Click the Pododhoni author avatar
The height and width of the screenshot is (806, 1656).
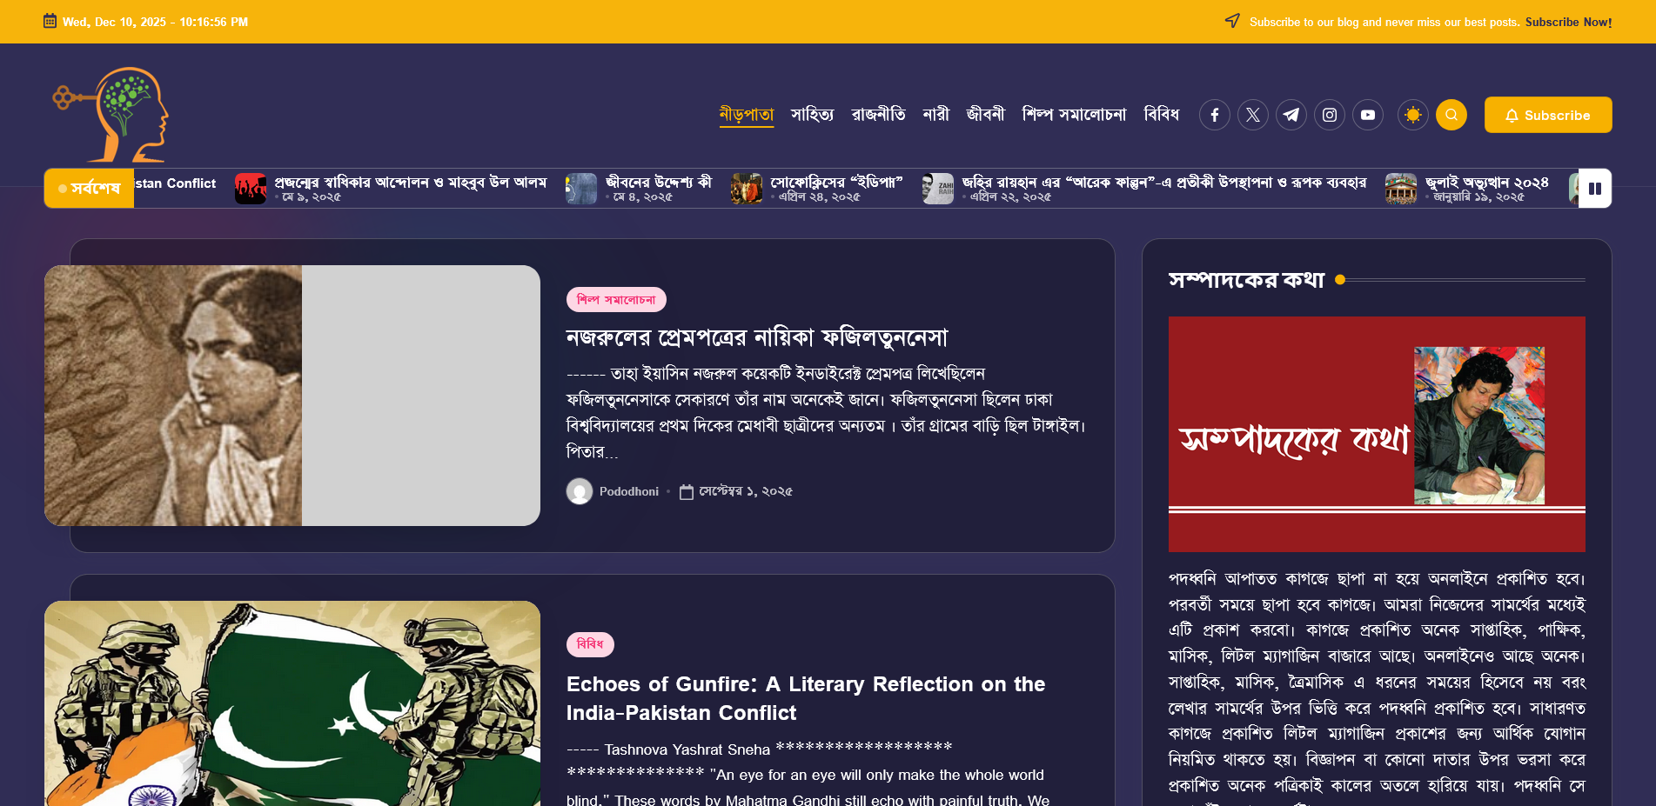tap(580, 491)
